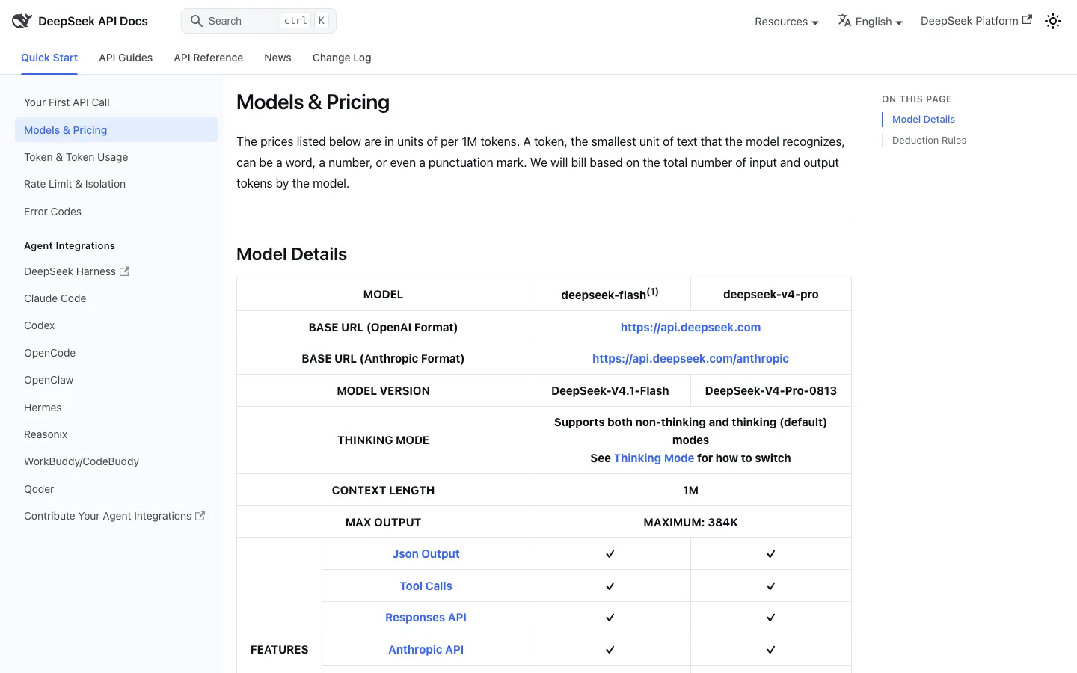Open the Reasonix integration page

coord(117,434)
